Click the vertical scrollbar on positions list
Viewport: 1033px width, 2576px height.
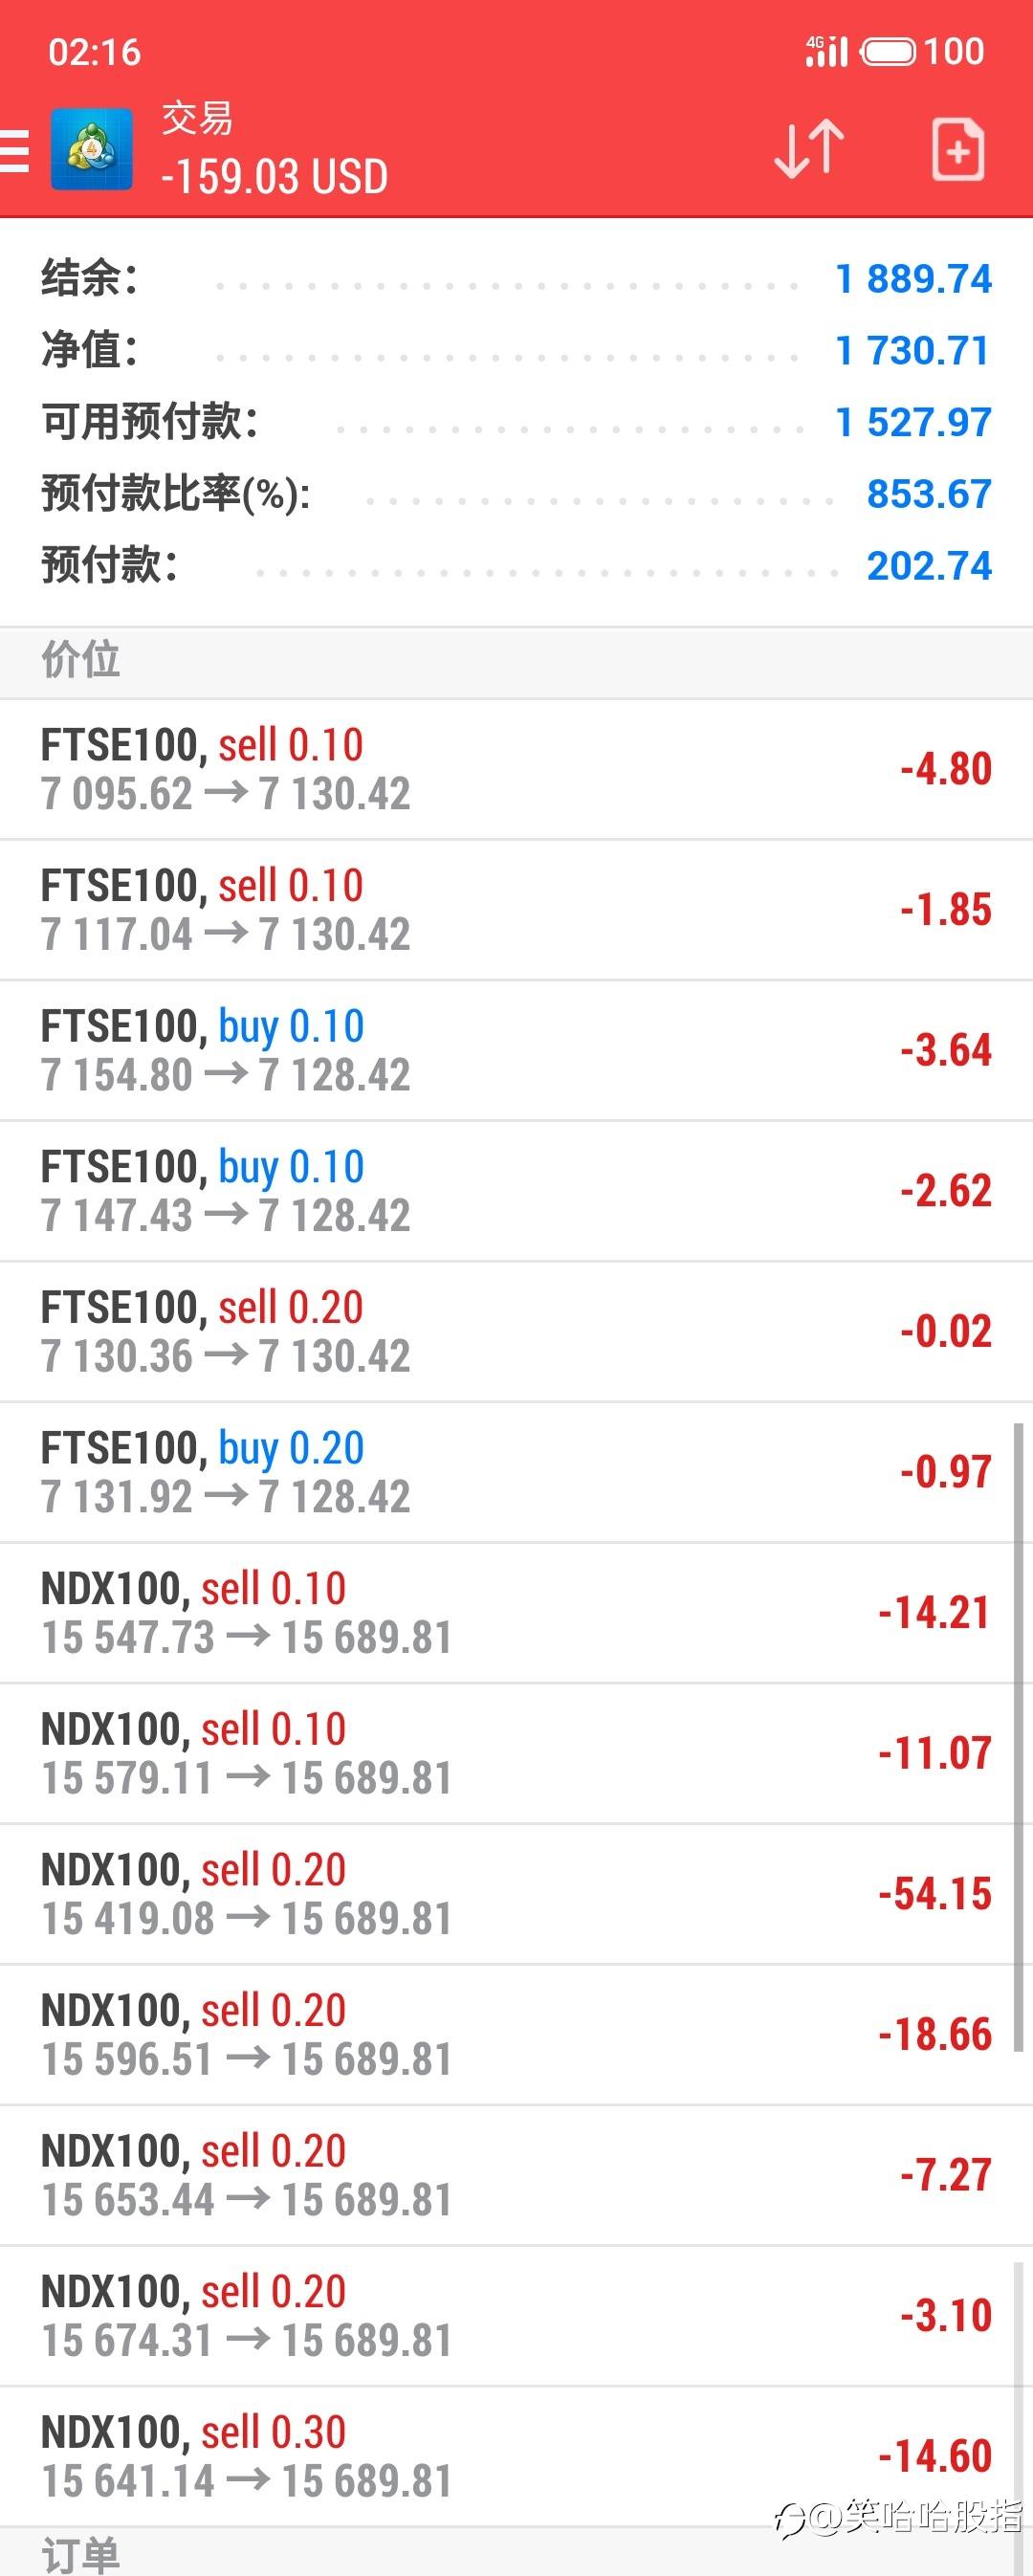click(x=1019, y=1736)
